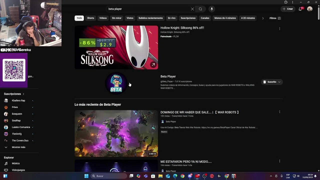Click the 'beta player' search input field
Image resolution: width=320 pixels, height=180 pixels.
pos(149,9)
